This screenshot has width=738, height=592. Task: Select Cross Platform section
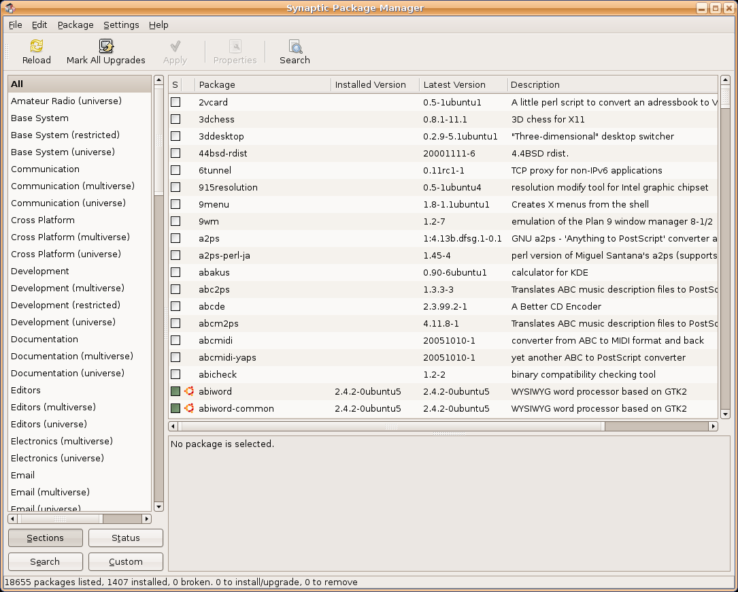pos(80,220)
